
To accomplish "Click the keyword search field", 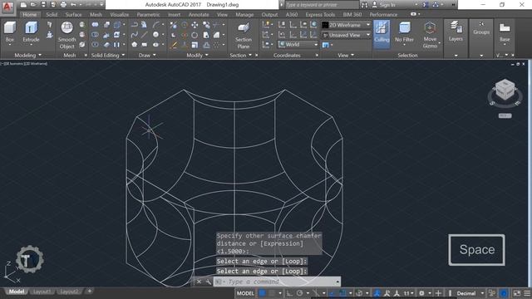I will [x=322, y=5].
